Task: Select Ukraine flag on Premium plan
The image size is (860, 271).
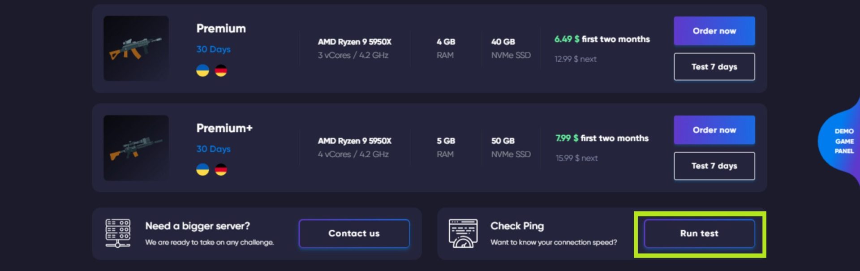Action: tap(202, 71)
